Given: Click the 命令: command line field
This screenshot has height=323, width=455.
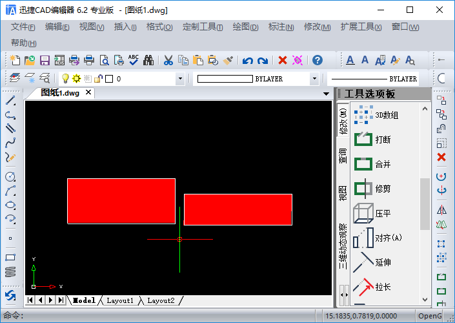Looking at the screenshot, I should tap(158, 315).
